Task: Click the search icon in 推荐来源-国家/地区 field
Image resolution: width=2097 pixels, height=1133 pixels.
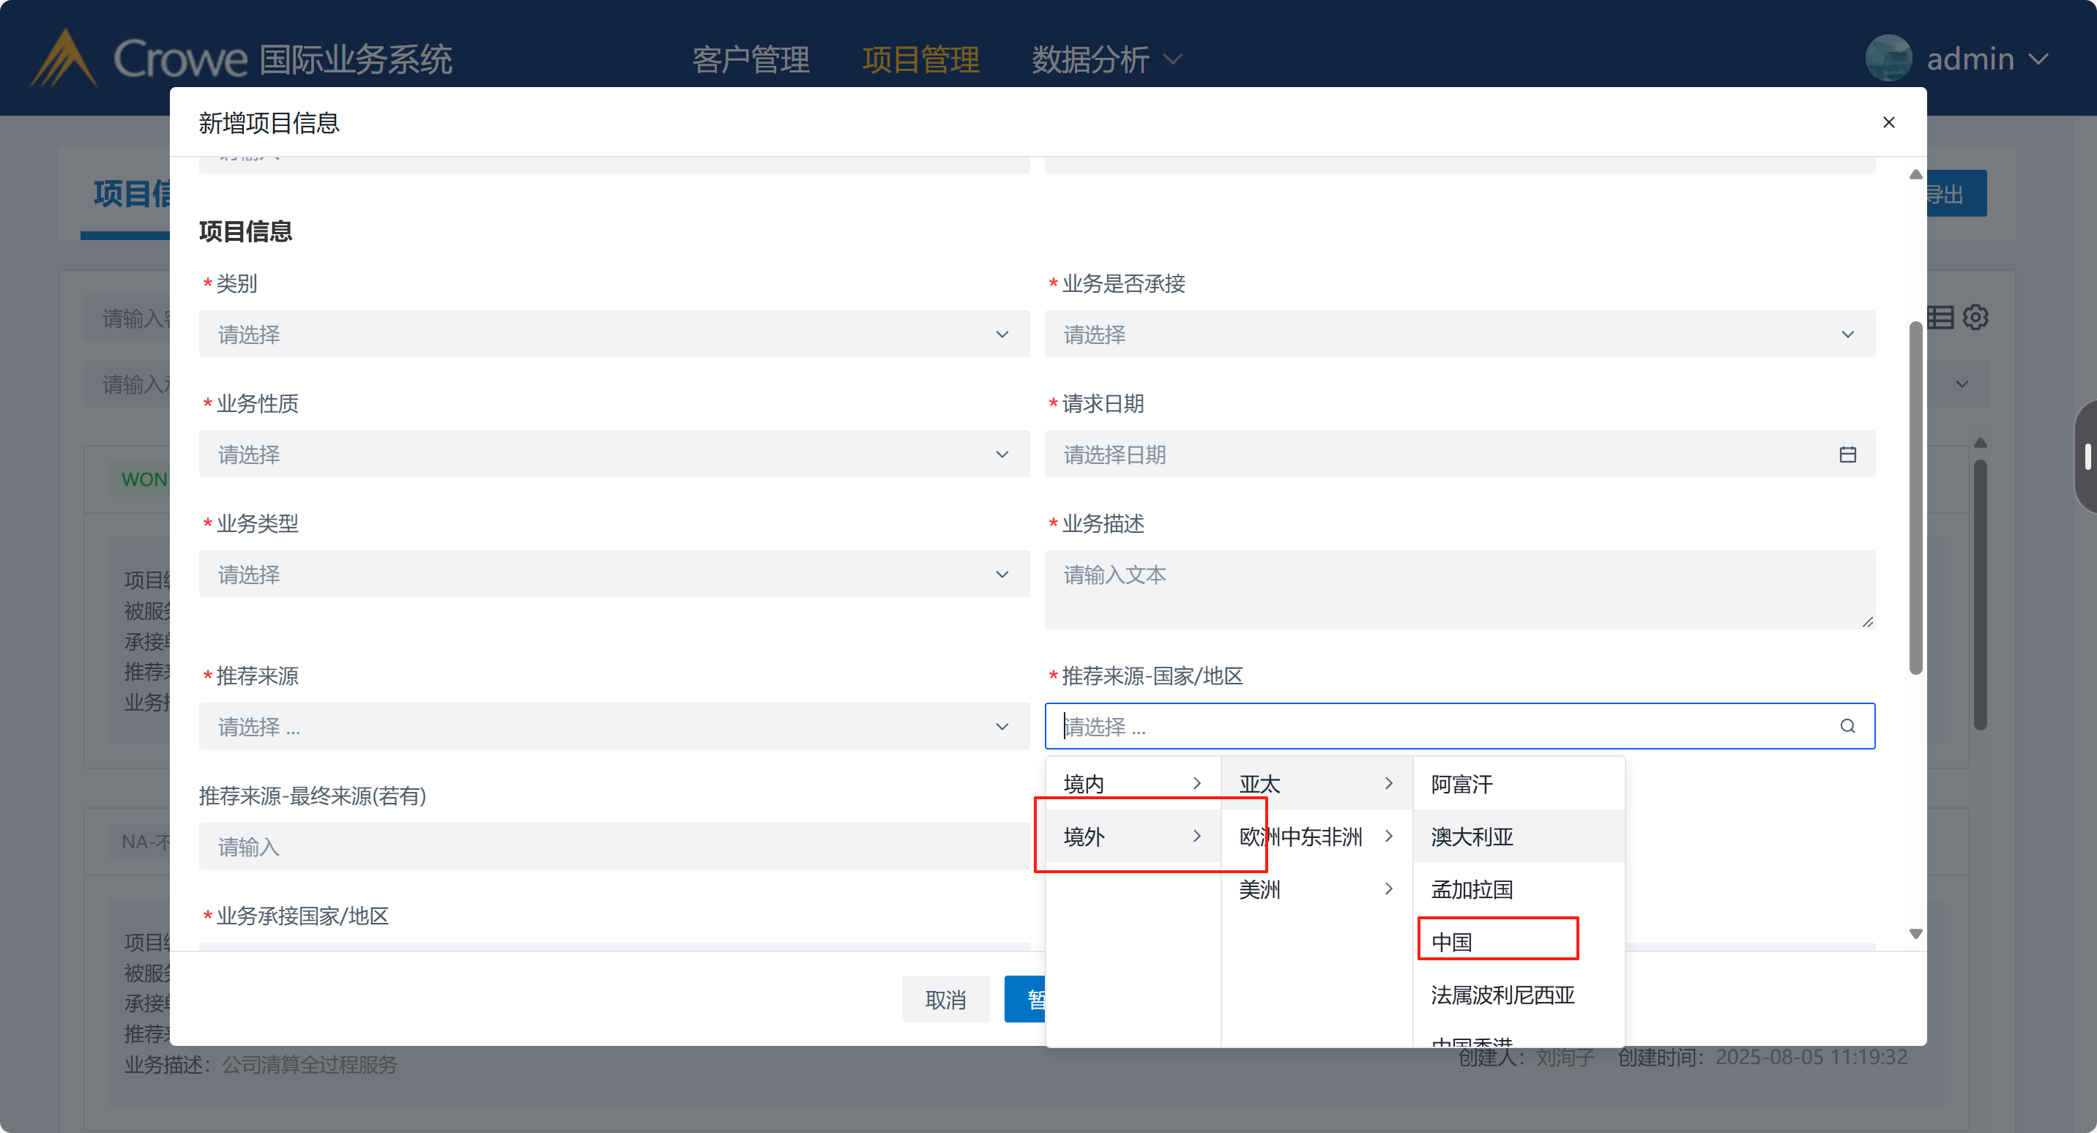Action: [1847, 726]
